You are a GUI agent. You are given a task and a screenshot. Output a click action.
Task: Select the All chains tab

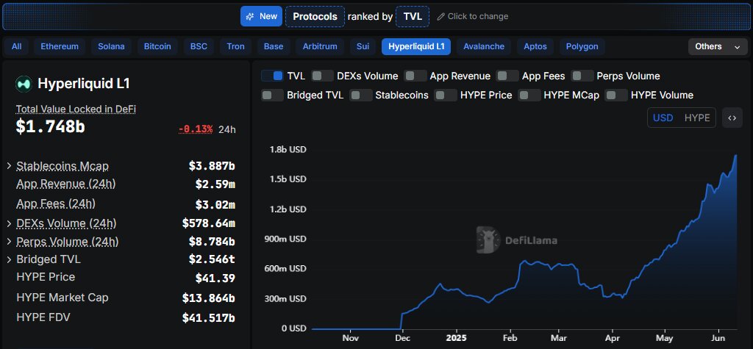coord(17,46)
